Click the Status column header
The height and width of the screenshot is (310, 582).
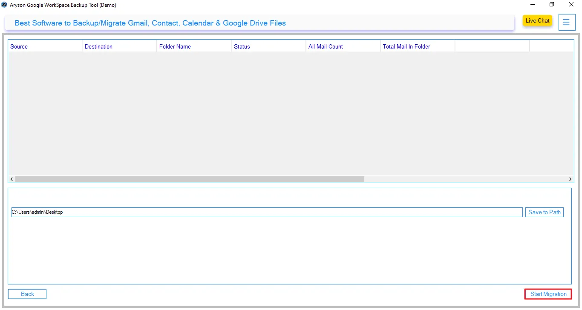click(x=242, y=46)
